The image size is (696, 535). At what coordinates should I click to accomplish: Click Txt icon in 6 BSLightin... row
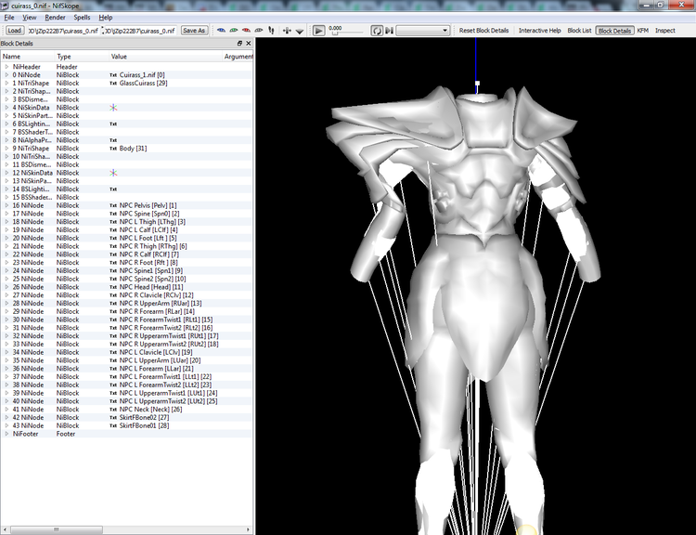(x=113, y=124)
